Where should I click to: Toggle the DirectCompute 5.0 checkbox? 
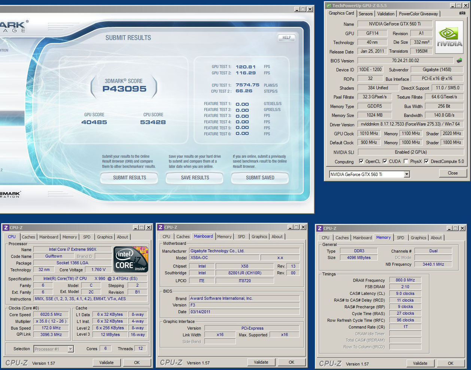[x=426, y=161]
